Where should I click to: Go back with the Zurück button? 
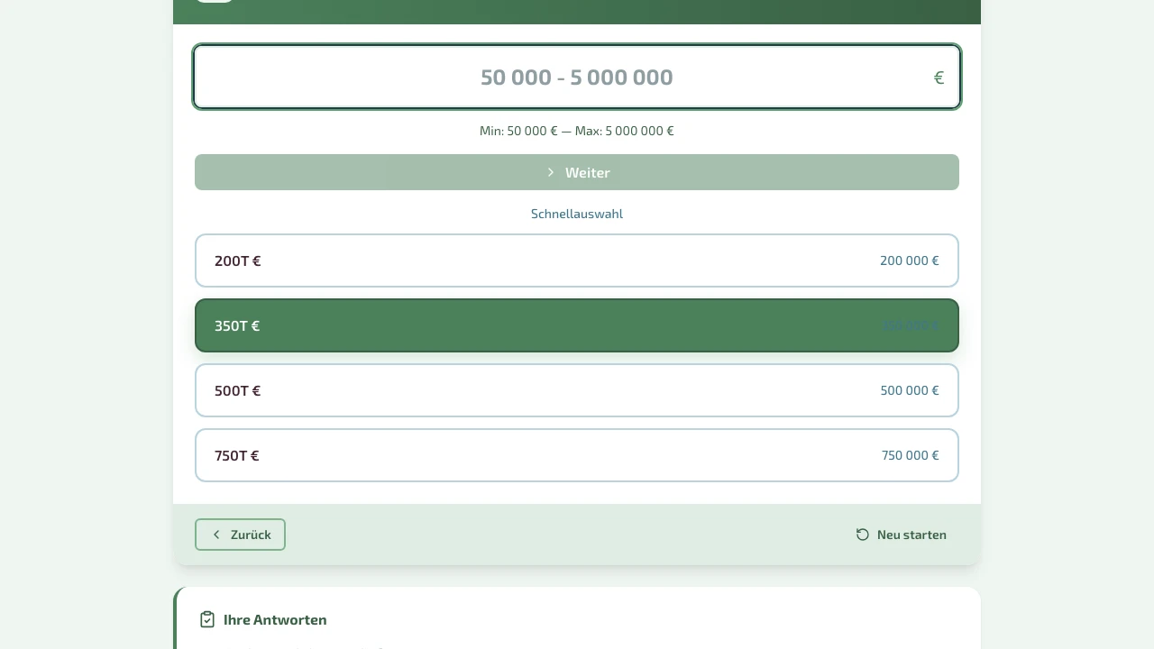[x=240, y=535]
